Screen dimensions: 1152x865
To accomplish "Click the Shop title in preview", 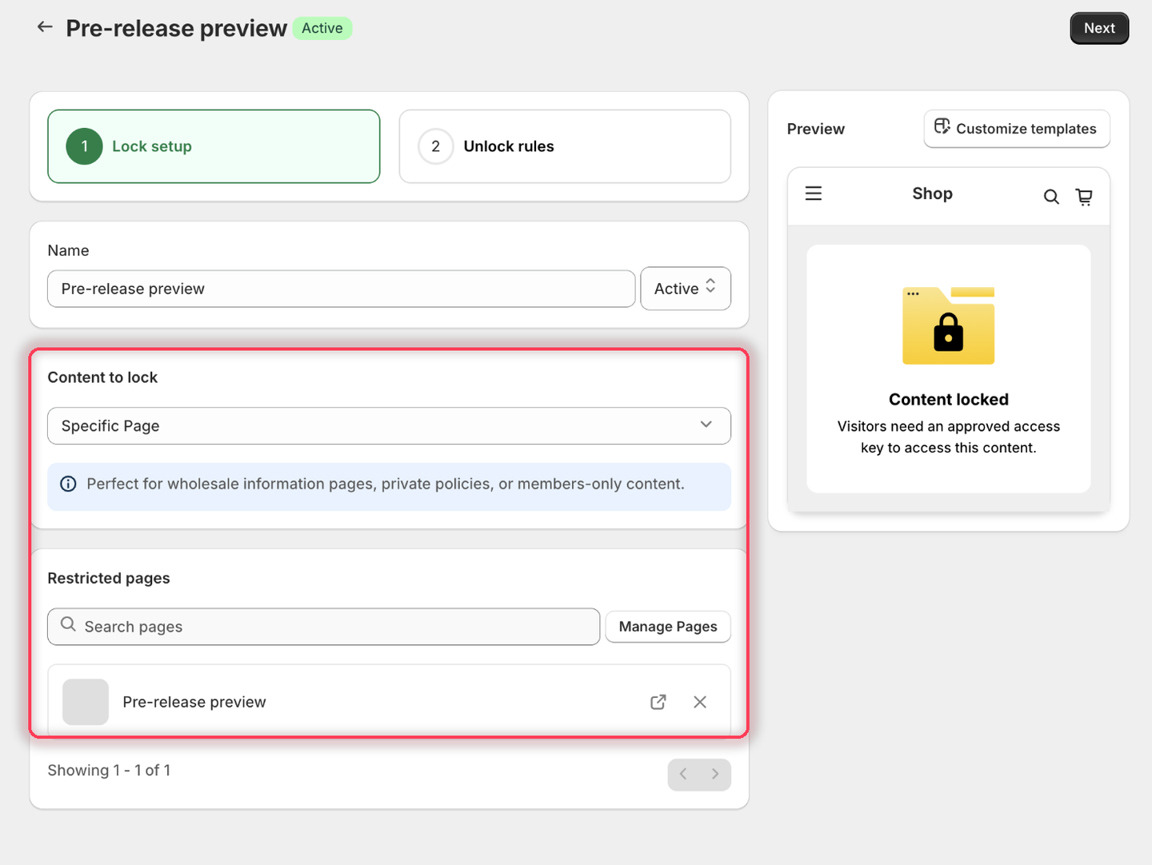I will 933,193.
